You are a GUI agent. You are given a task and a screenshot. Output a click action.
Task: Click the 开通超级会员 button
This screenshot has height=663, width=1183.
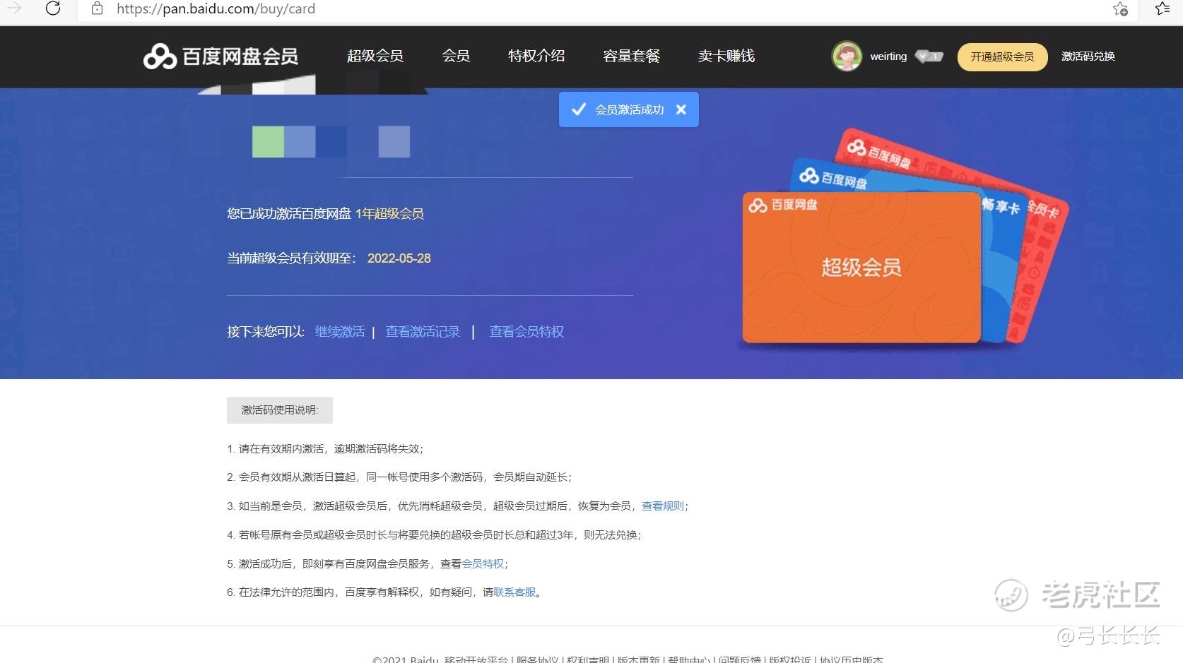tap(1002, 56)
